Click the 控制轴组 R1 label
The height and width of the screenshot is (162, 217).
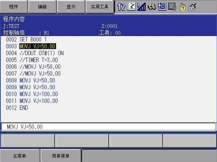click(x=26, y=33)
